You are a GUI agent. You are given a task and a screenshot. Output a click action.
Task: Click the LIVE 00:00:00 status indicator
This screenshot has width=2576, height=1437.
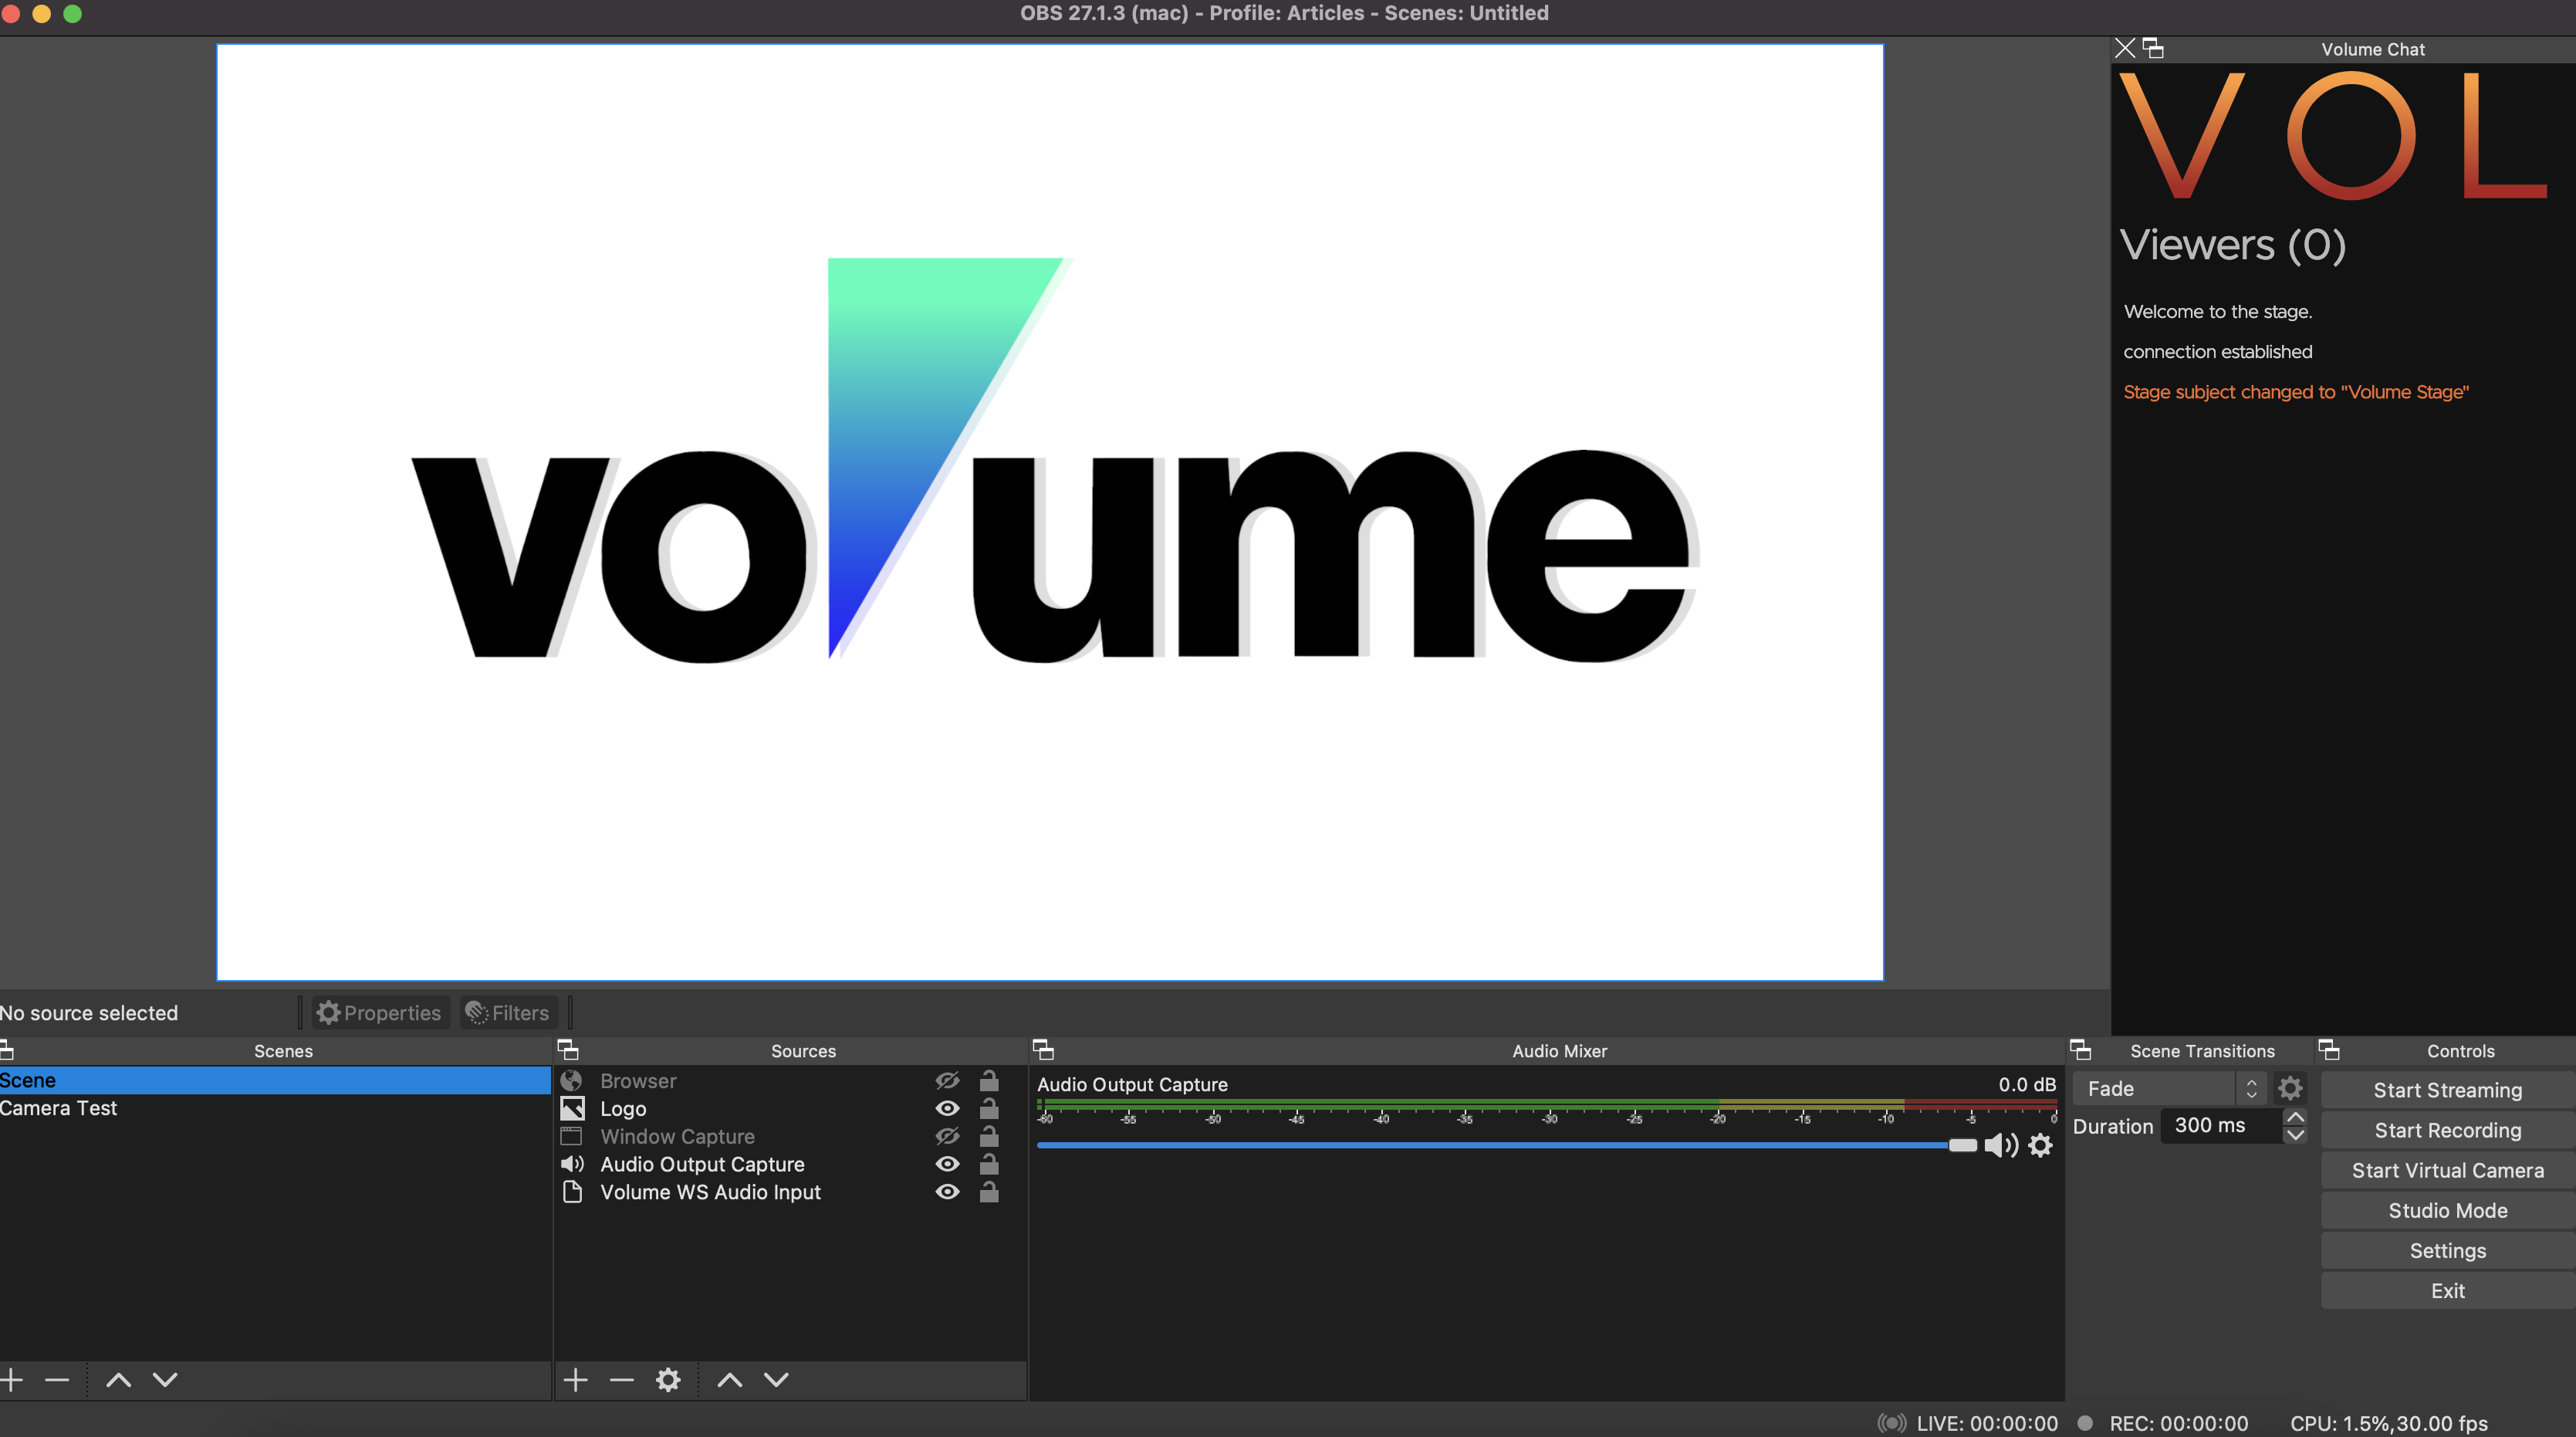click(x=1967, y=1422)
